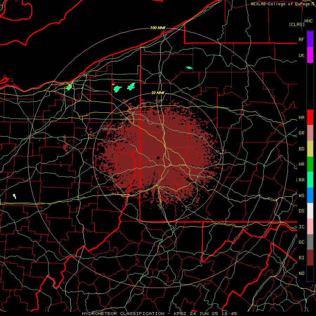Click the HA legend label
The height and width of the screenshot is (316, 316).
point(301,117)
